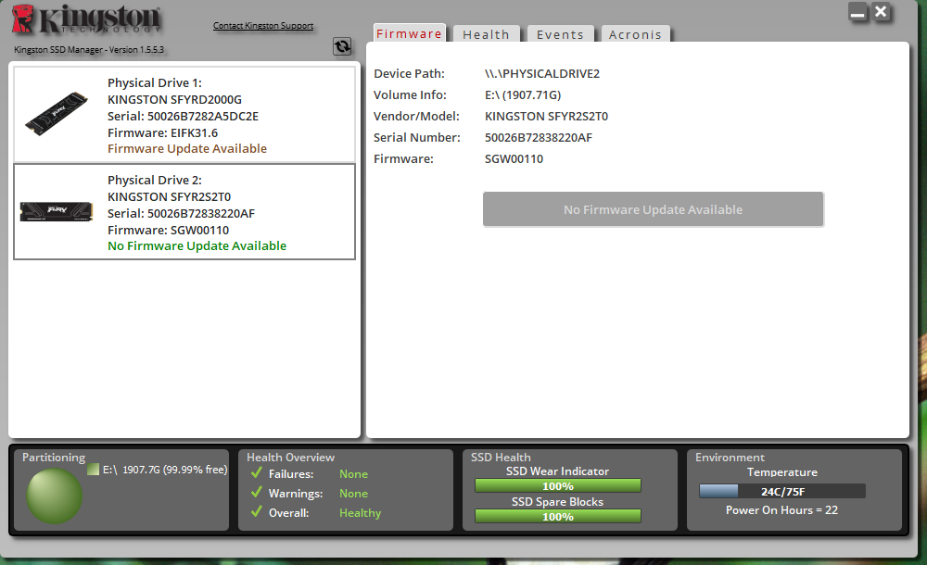927x565 pixels.
Task: Click the E:\ (1907.71G) volume info value
Action: (x=523, y=95)
